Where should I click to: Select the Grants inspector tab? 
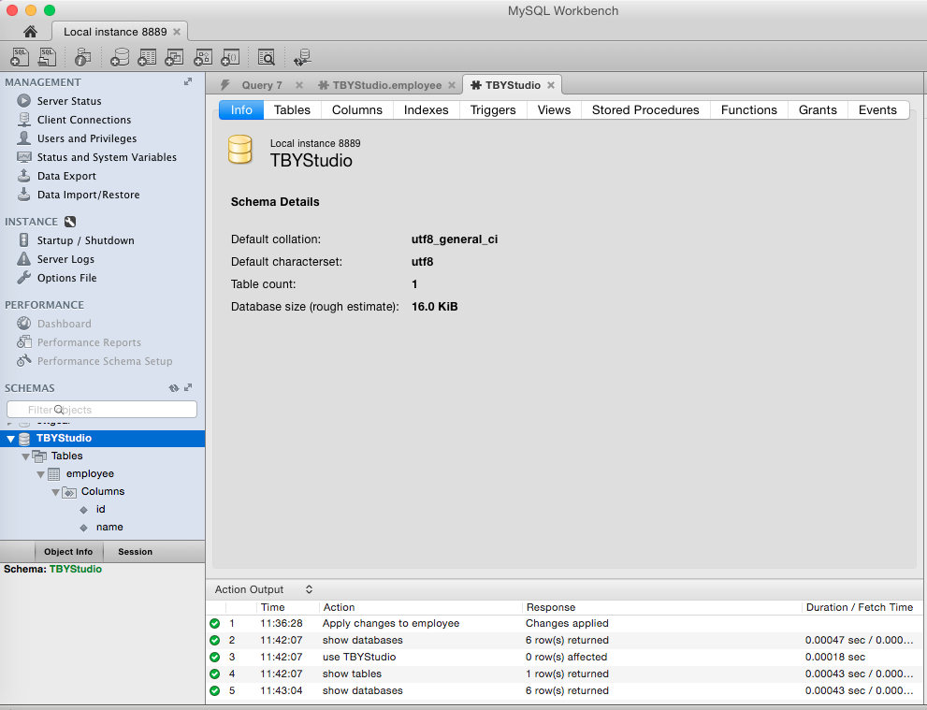[x=818, y=110]
